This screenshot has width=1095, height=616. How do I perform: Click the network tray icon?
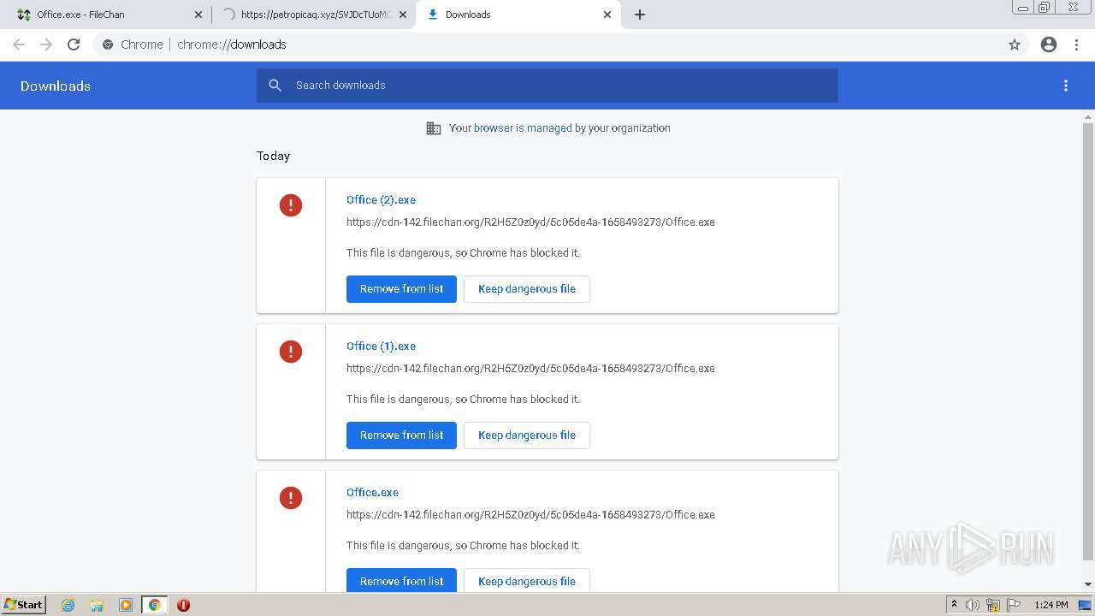[x=993, y=605]
